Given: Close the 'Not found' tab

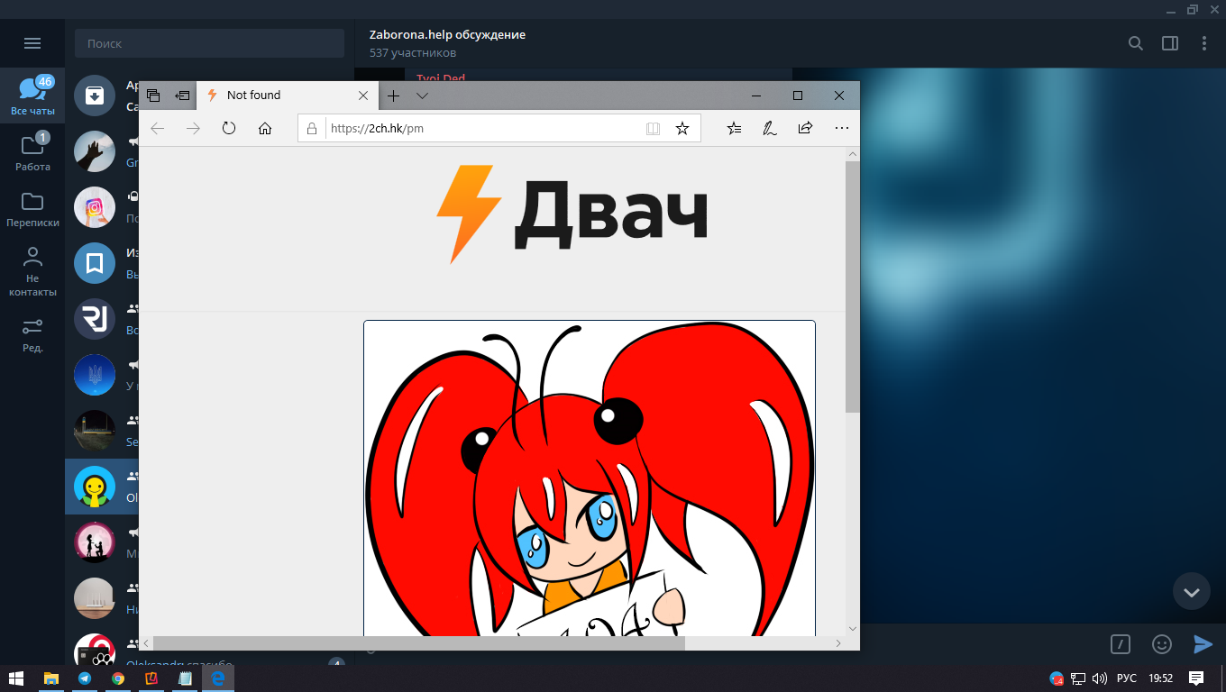Looking at the screenshot, I should point(363,96).
